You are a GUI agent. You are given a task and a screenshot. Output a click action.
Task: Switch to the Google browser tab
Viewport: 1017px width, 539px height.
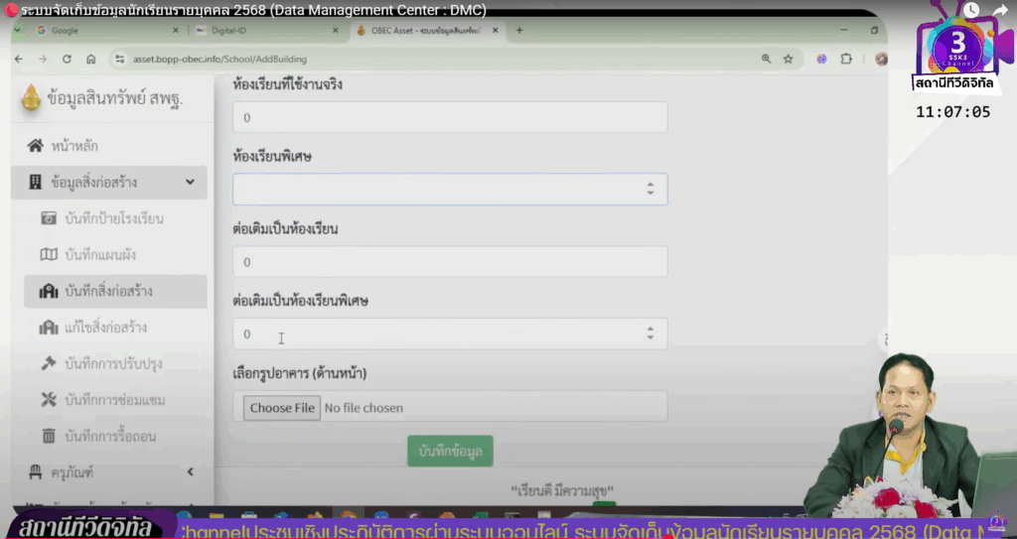[99, 31]
